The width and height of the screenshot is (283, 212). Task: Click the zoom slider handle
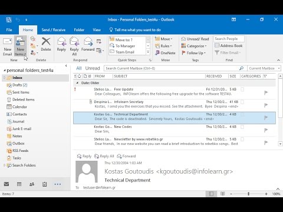point(248,194)
